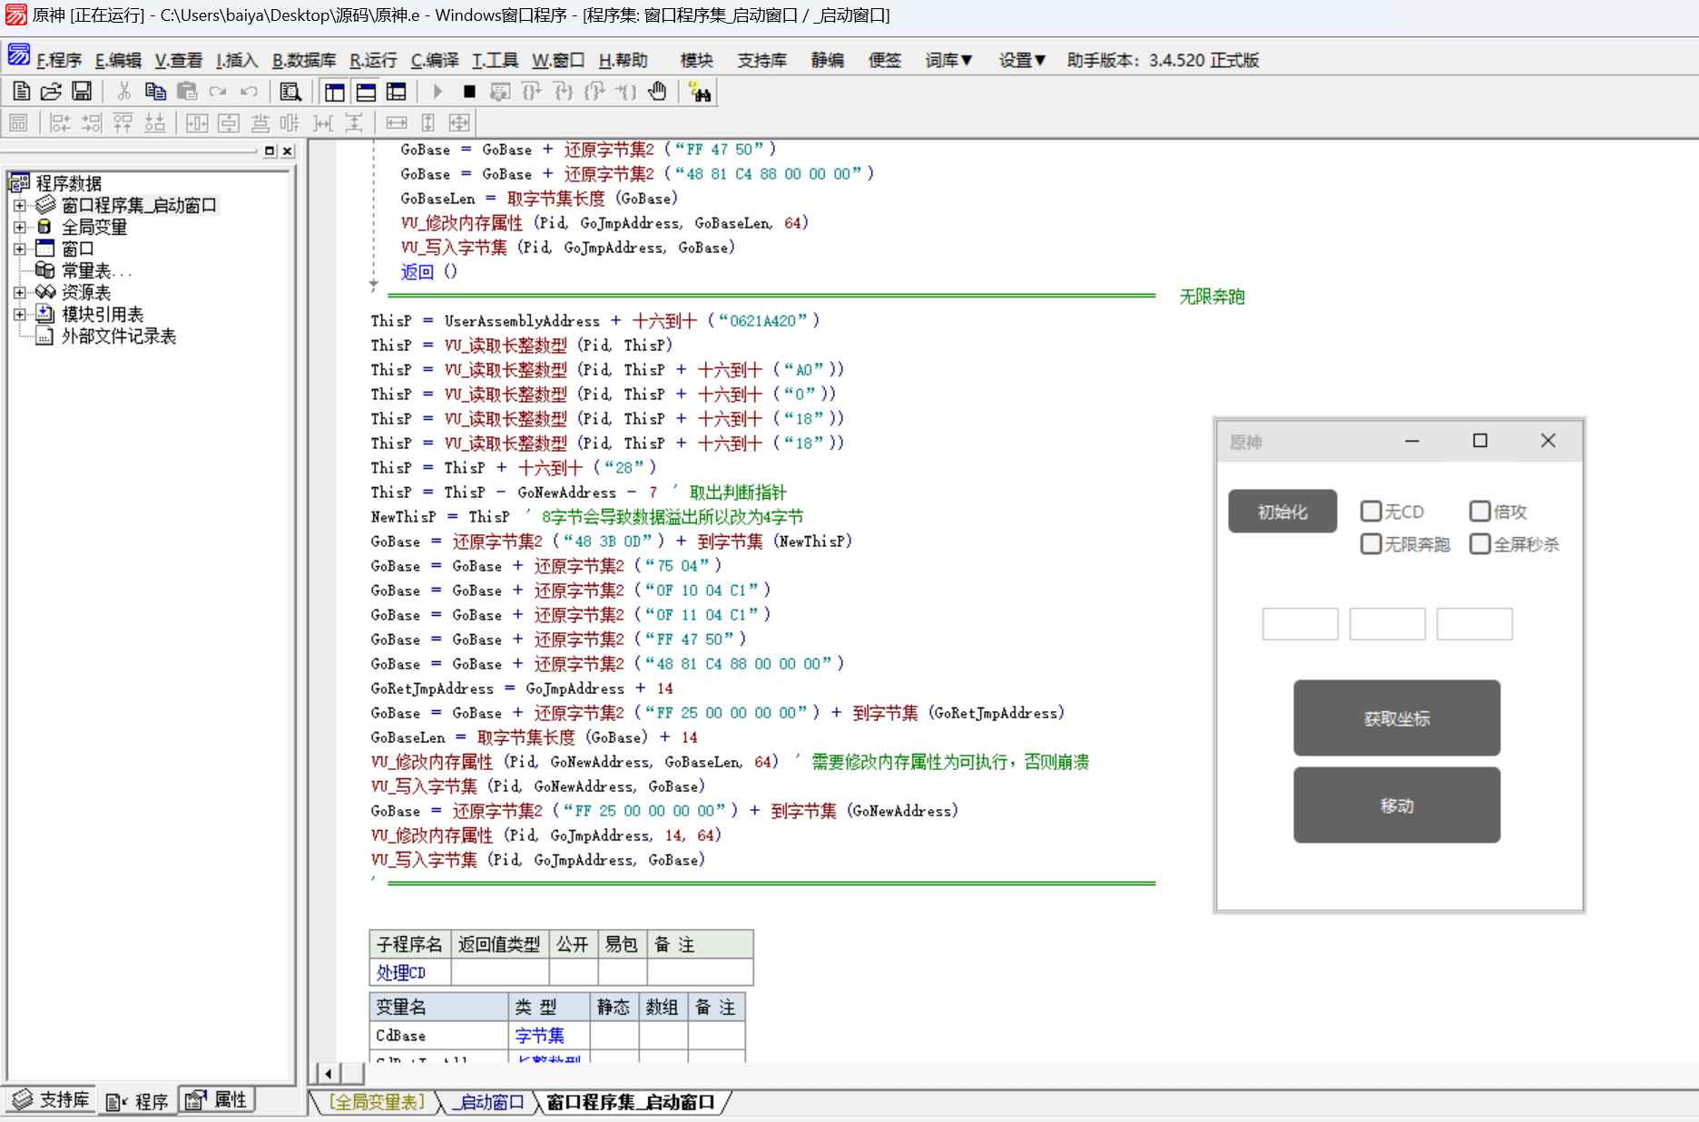Expand the 全局变量 tree node
This screenshot has height=1122, width=1699.
tap(19, 227)
